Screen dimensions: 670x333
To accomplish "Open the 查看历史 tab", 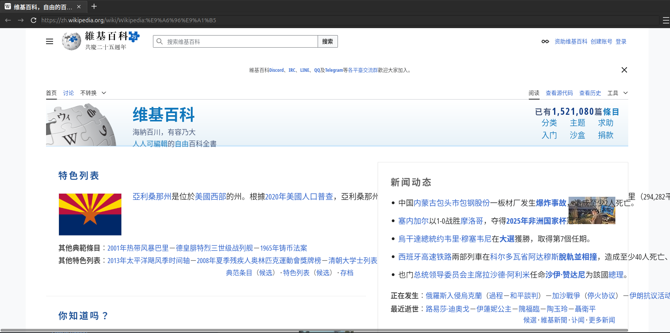I will tap(590, 93).
